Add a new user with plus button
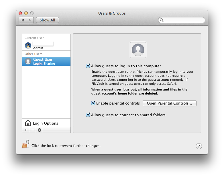224x177 pixels. point(26,130)
